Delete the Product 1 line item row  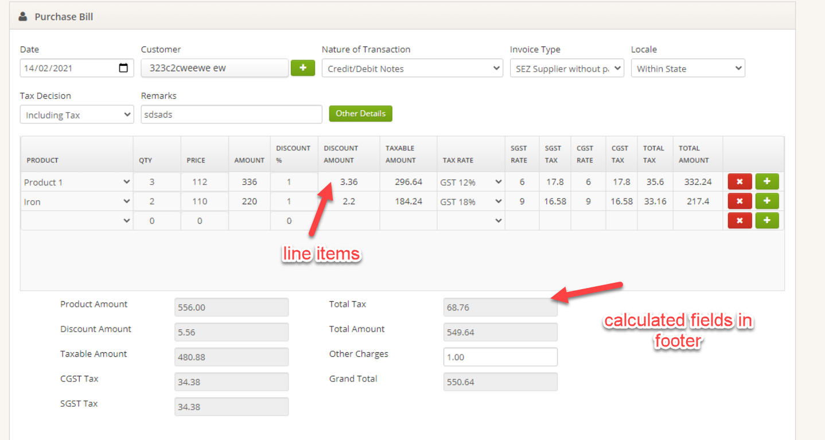(x=740, y=182)
